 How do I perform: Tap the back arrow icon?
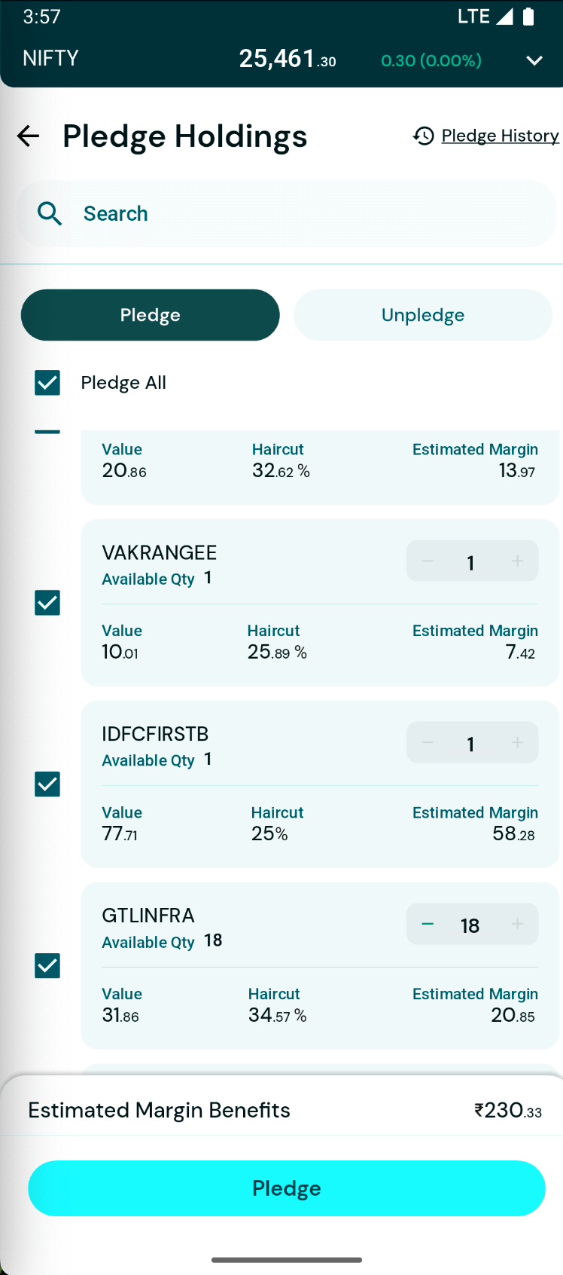coord(28,136)
